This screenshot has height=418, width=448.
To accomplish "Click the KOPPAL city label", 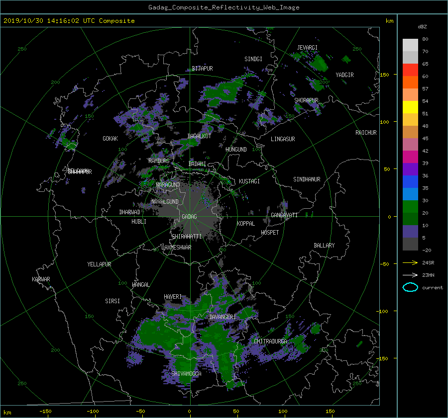I will point(246,224).
